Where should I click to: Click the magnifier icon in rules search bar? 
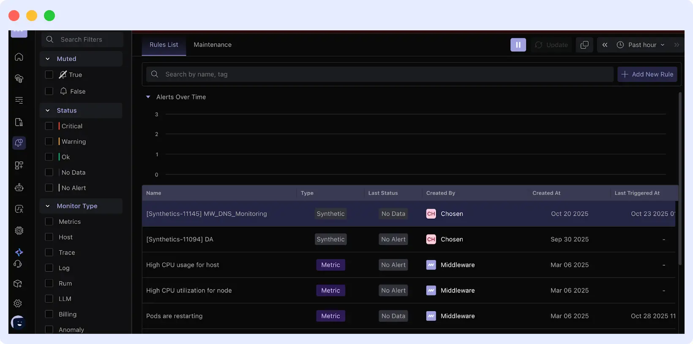pyautogui.click(x=155, y=74)
